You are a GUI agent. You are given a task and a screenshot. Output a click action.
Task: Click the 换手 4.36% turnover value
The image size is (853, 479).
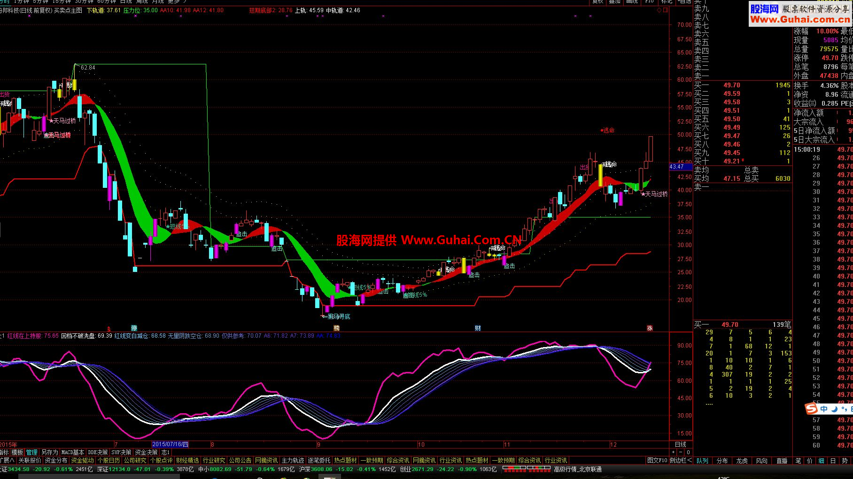829,86
